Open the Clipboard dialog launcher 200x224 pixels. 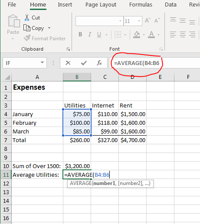(x=68, y=49)
